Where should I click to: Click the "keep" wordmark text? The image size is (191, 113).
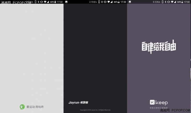pos(162,103)
